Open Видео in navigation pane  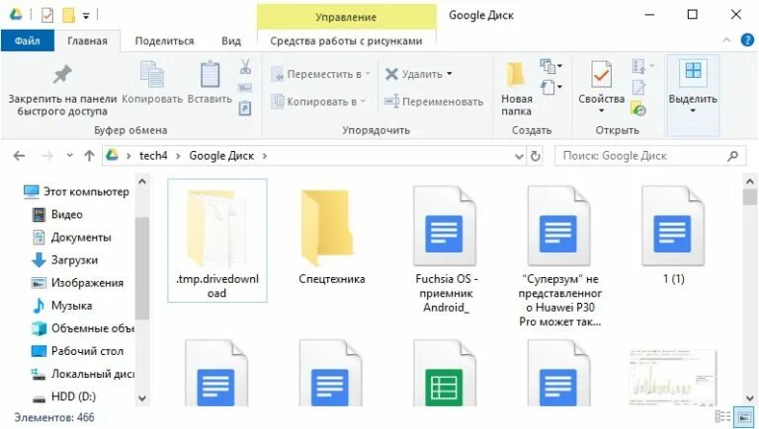click(57, 215)
